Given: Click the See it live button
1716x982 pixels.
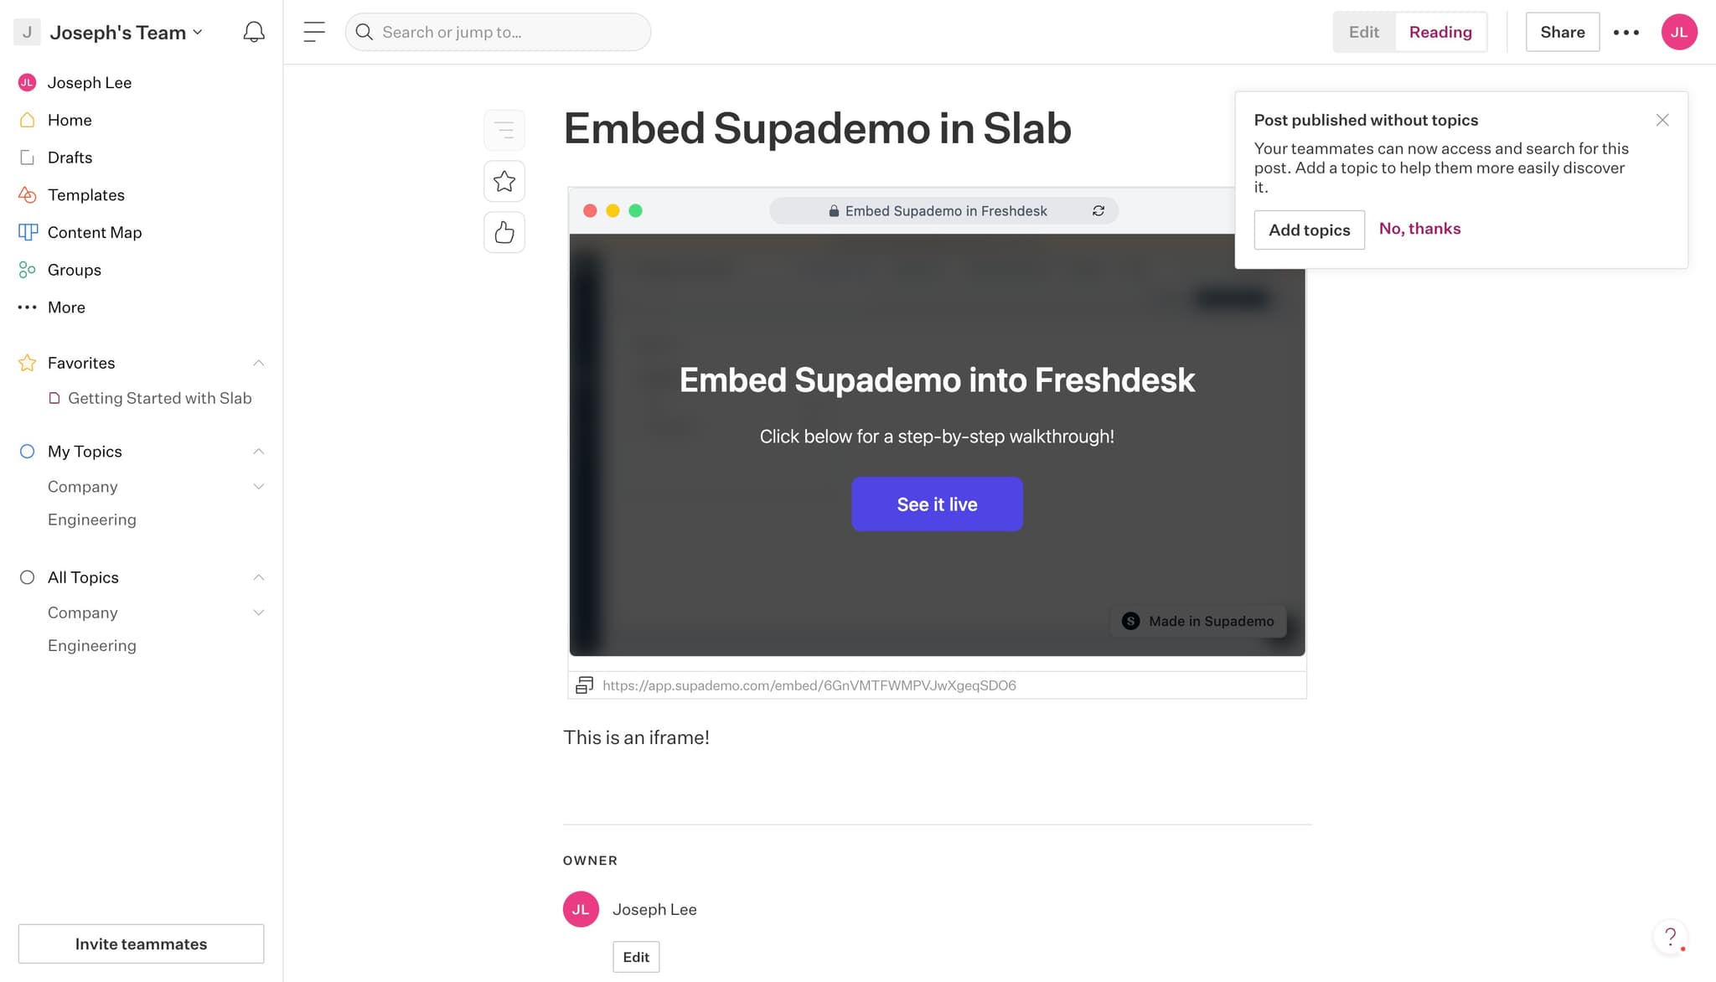Looking at the screenshot, I should pos(937,504).
